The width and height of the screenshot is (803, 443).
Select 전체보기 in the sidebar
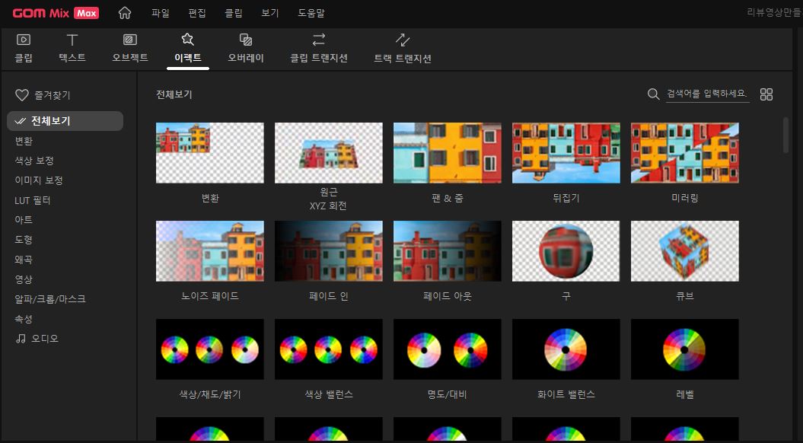tap(65, 121)
